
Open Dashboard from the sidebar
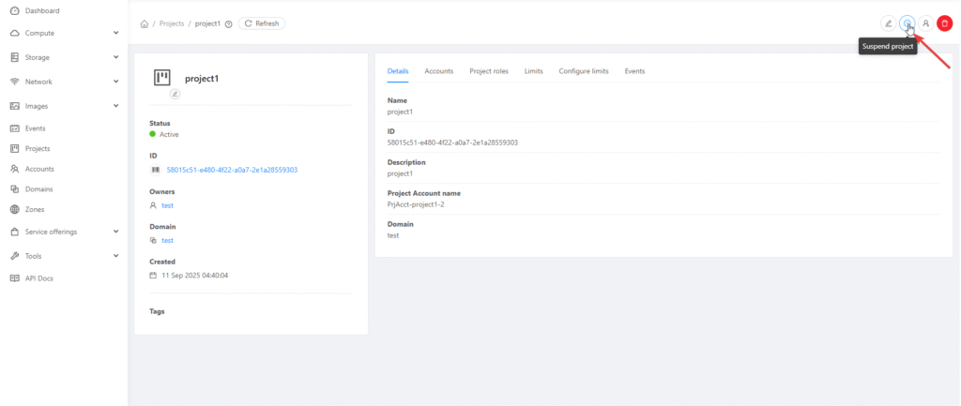[x=41, y=11]
